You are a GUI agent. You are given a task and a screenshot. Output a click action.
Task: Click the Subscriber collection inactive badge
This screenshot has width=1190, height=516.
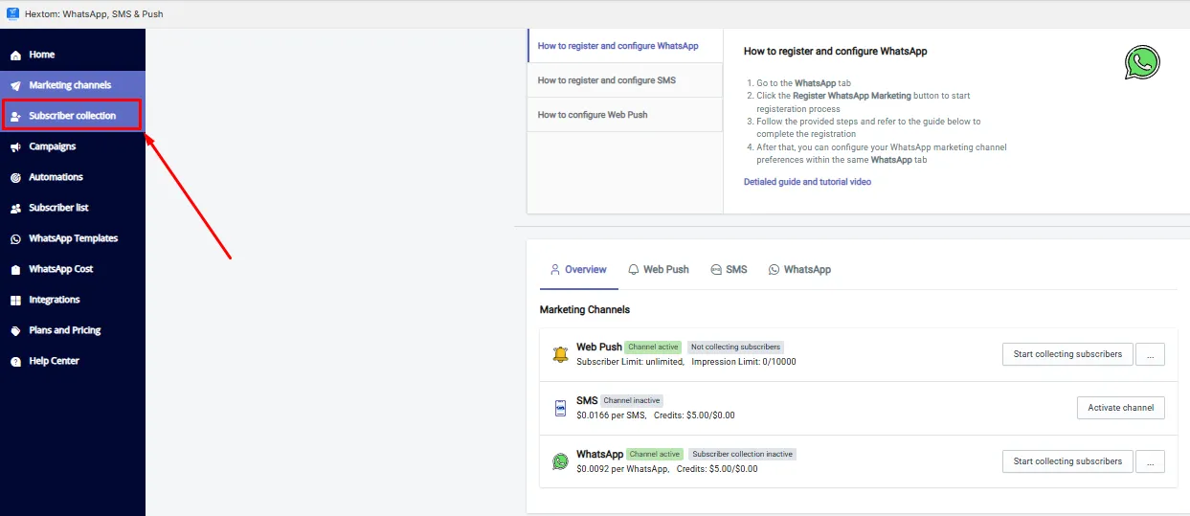click(x=742, y=454)
